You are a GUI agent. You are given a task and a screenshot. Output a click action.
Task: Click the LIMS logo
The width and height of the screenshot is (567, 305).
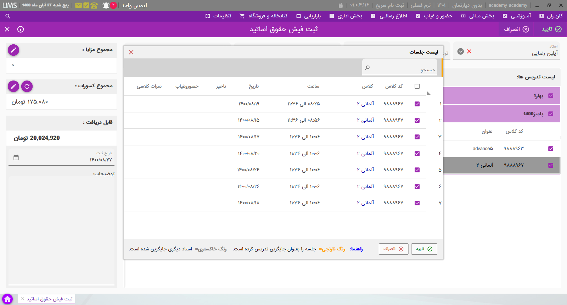click(x=10, y=5)
